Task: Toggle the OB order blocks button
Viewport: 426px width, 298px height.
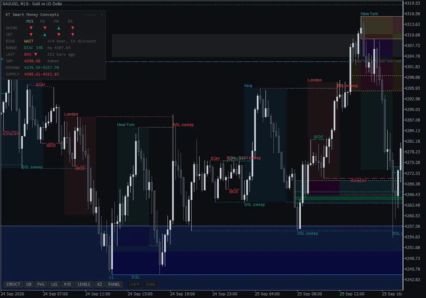Action: click(29, 285)
